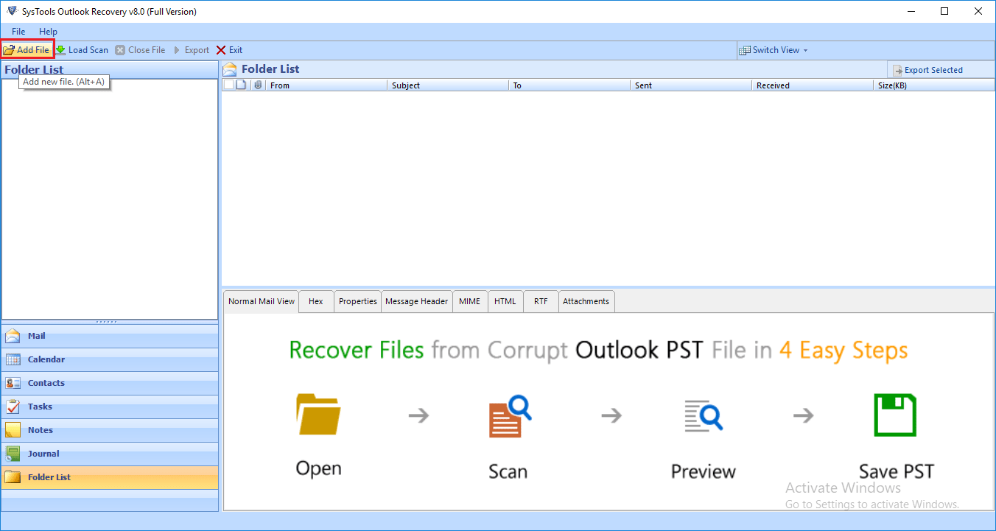Open the Calendar pane icon

tap(13, 360)
